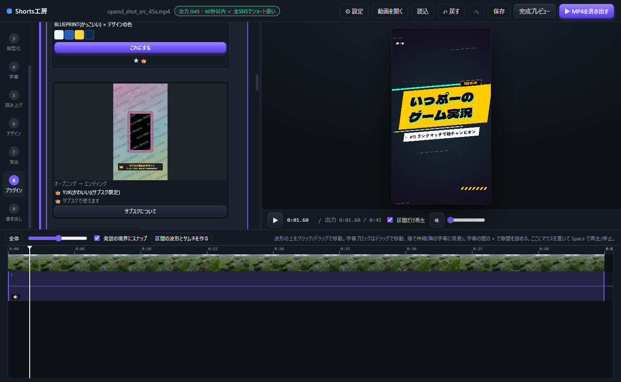Go to step 9 書き出し

click(14, 213)
